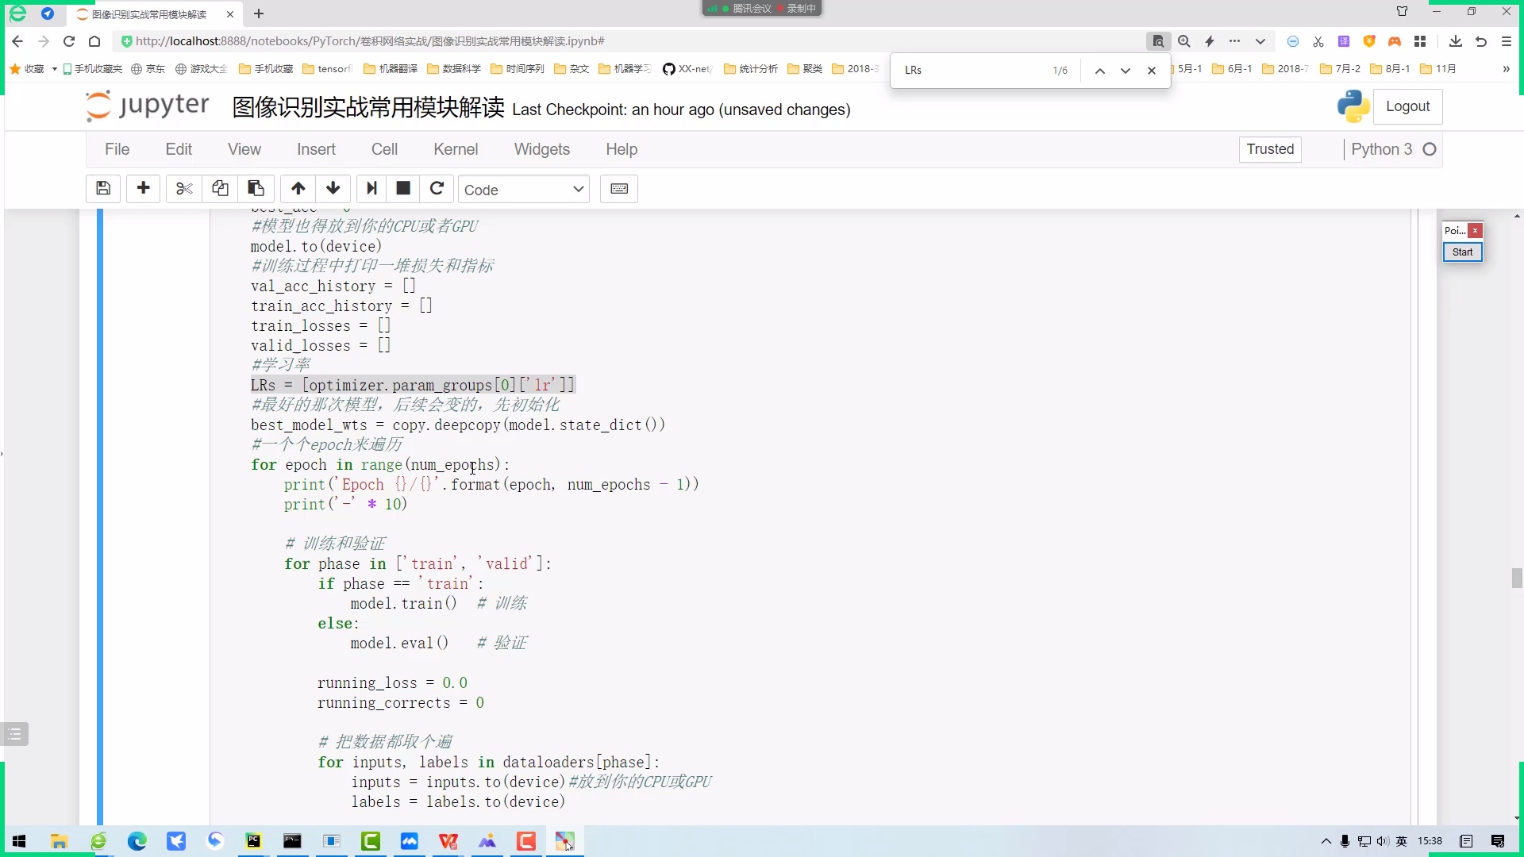Viewport: 1524px width, 857px height.
Task: Open PyCharm from the taskbar
Action: [x=252, y=841]
